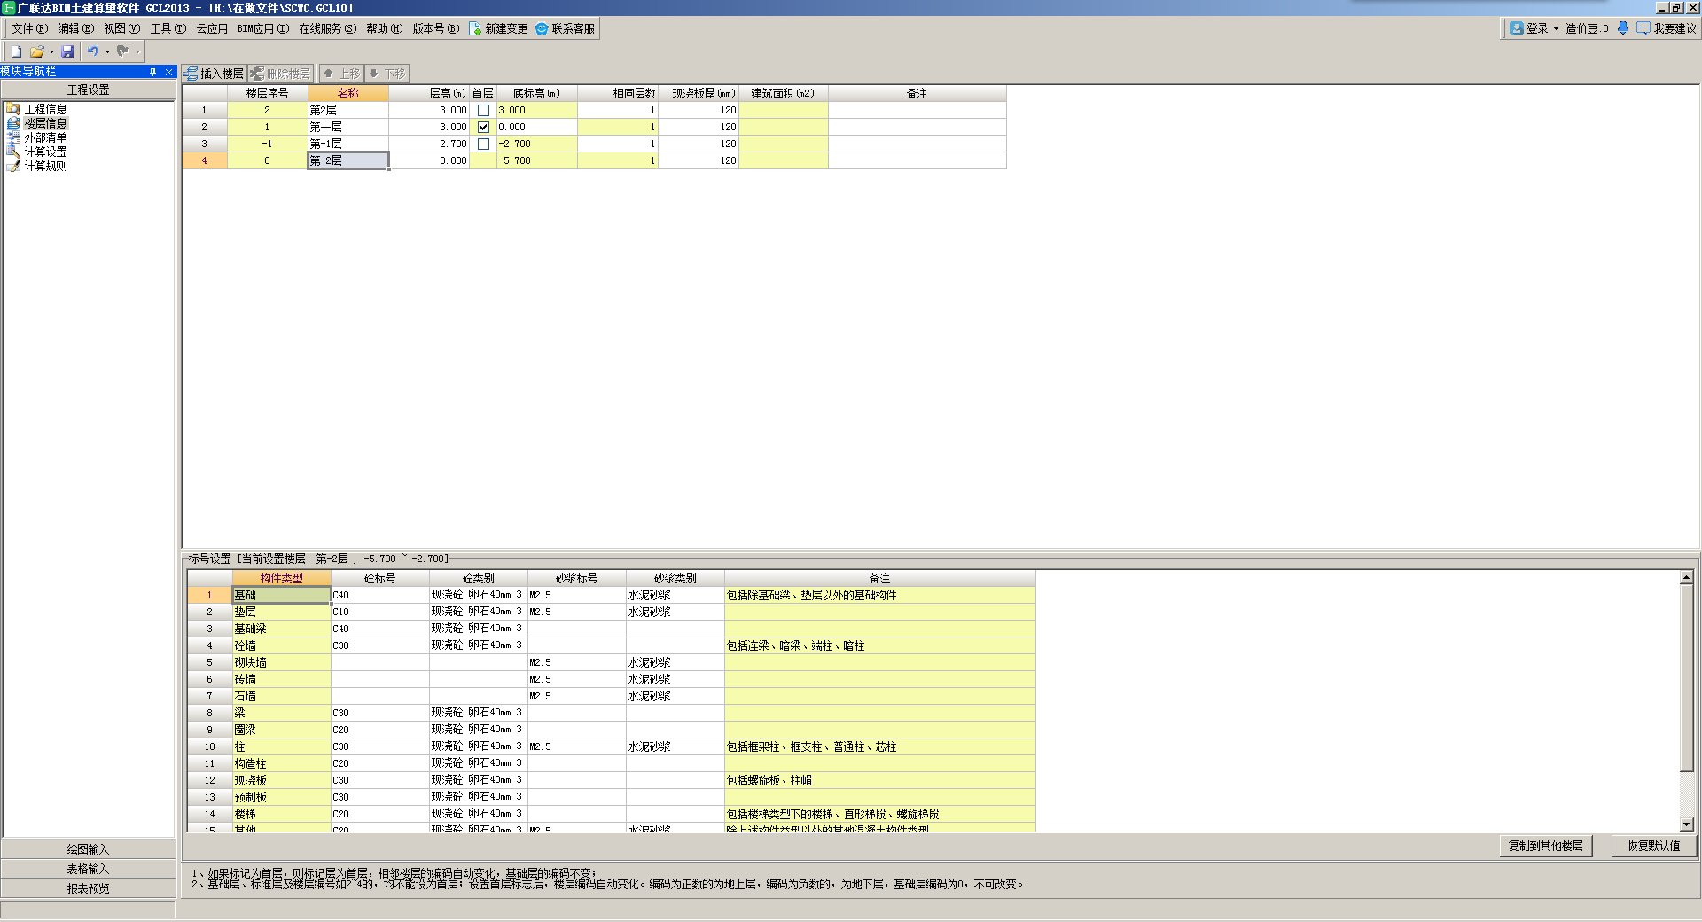Click the 第-2层 name cell

click(347, 160)
